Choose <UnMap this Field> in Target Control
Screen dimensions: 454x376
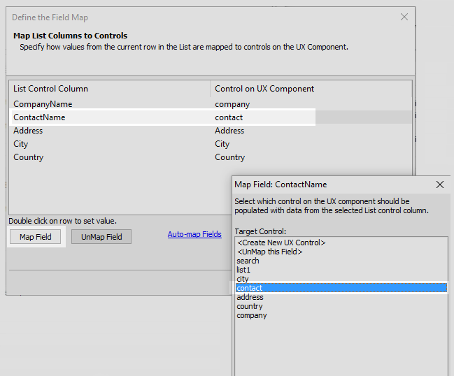pyautogui.click(x=341, y=252)
